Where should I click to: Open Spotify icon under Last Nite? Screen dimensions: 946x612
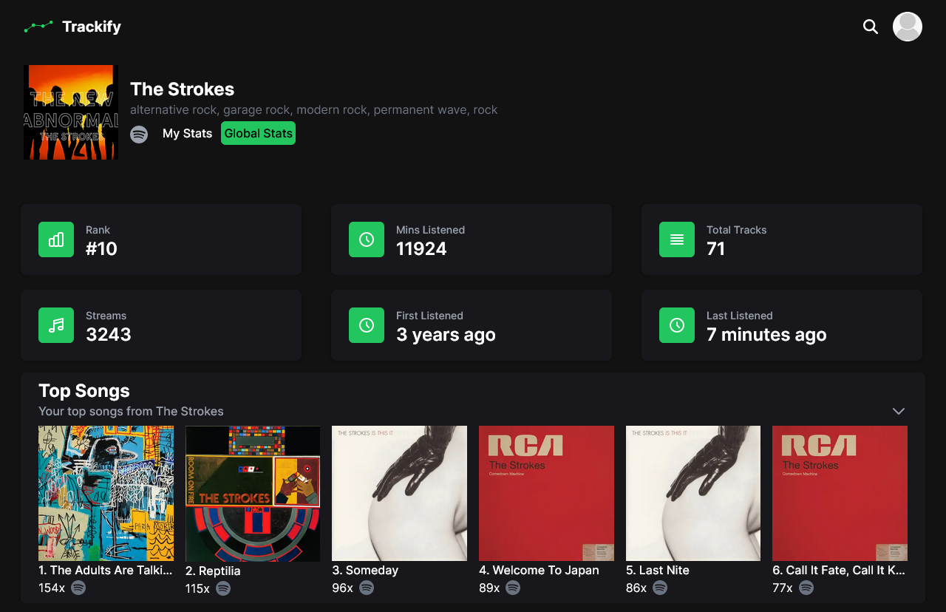point(660,588)
